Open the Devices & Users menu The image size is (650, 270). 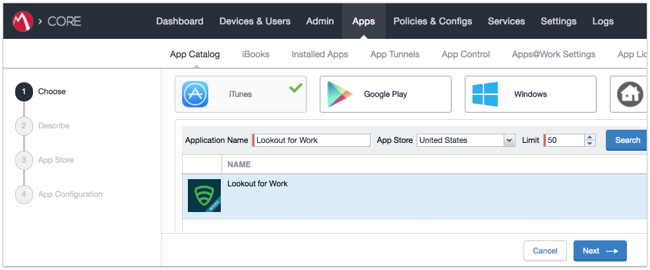[x=255, y=21]
